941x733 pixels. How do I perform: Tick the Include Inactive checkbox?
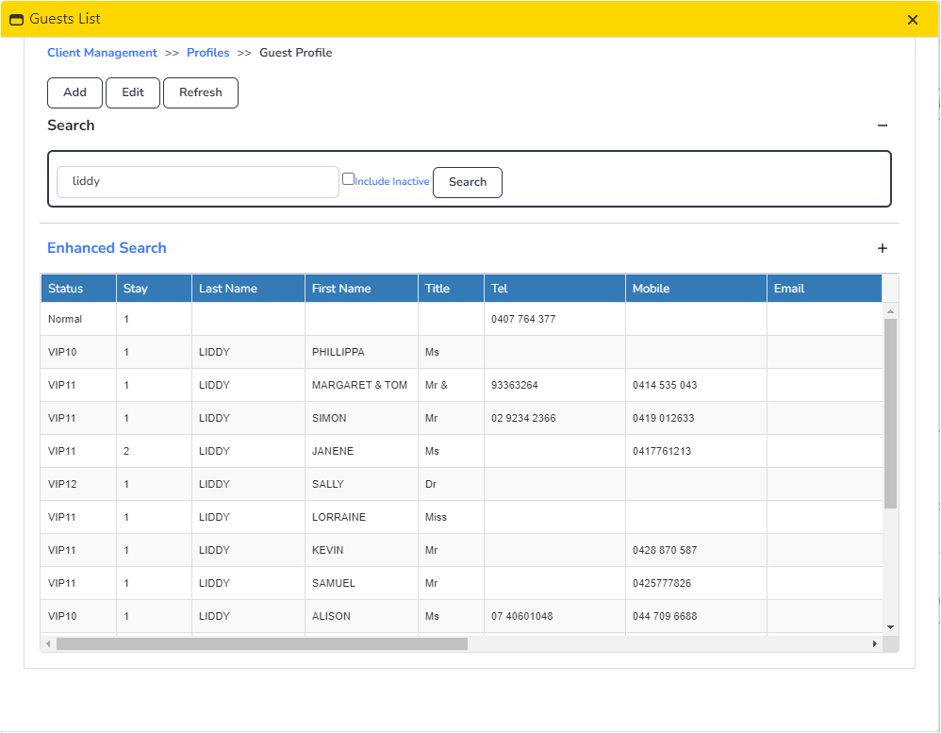348,178
